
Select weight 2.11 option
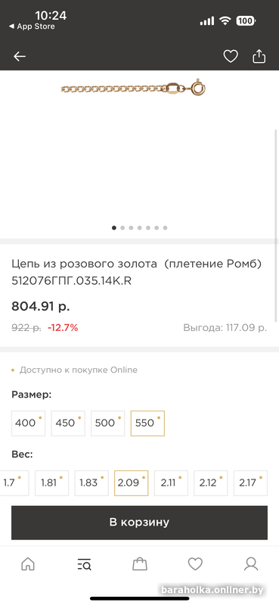(171, 483)
